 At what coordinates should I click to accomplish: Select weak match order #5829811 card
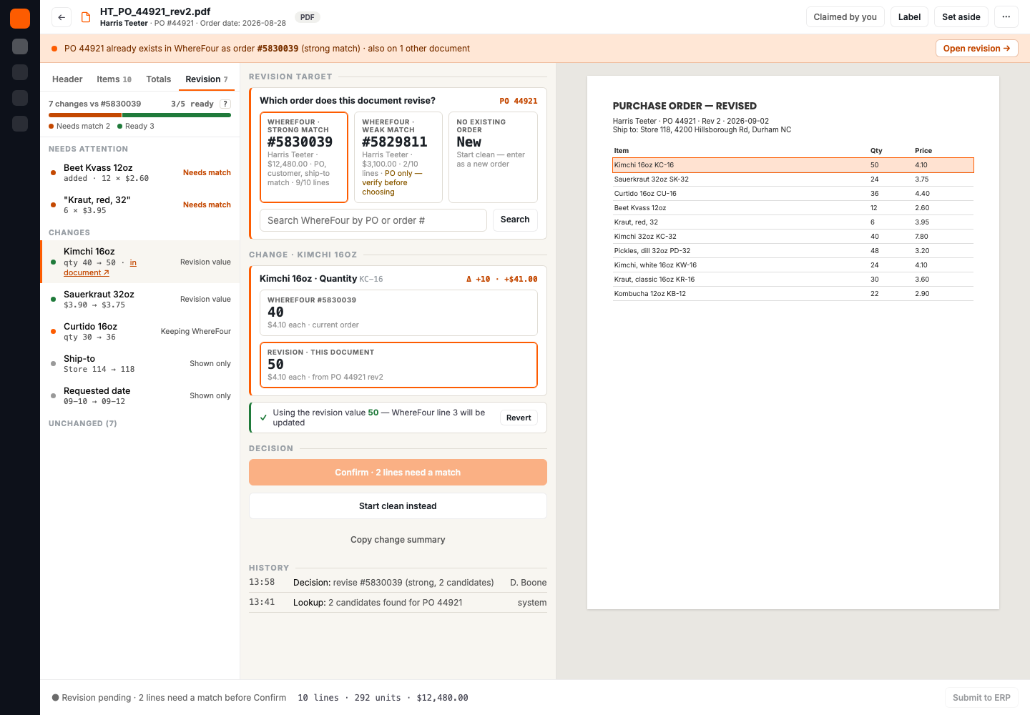(398, 157)
